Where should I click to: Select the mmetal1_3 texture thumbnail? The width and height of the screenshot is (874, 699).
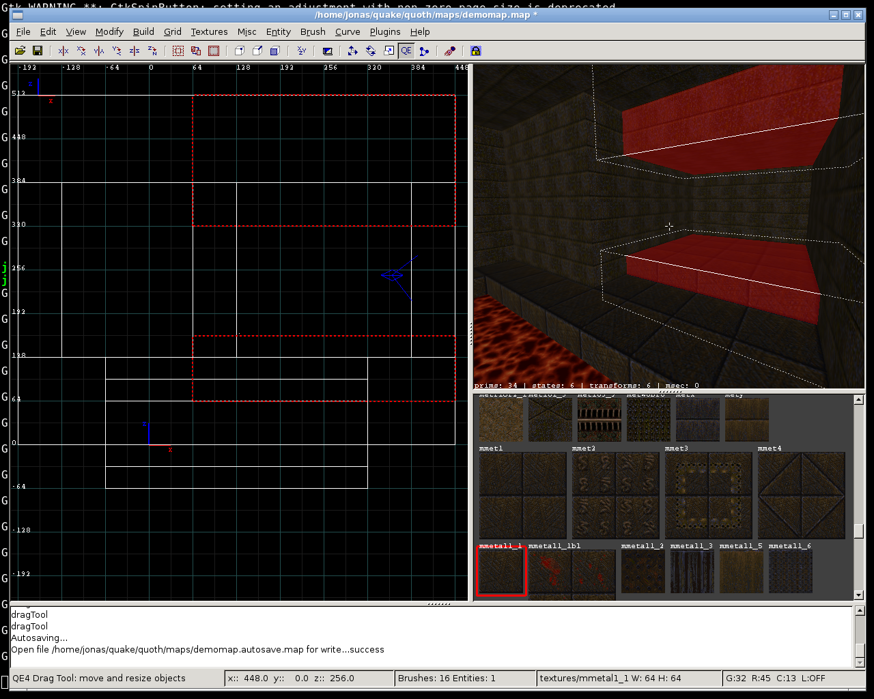tap(692, 571)
